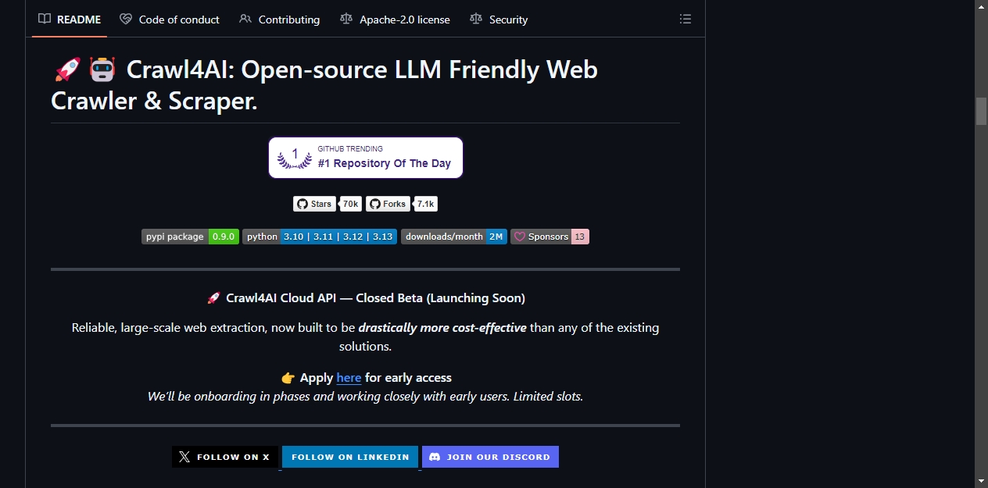Click the scrollbar up arrow
This screenshot has height=488, width=988.
981,6
